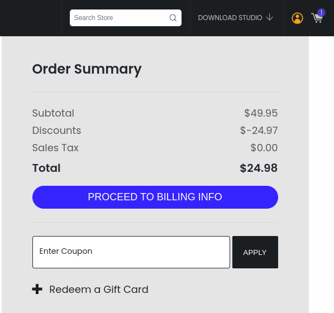The image size is (334, 313).
Task: Open the orange user account icon
Action: 297,18
